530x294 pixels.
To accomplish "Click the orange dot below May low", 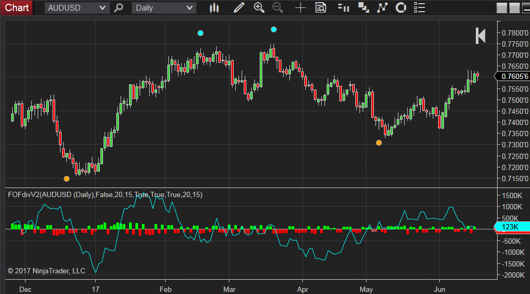I will [379, 143].
